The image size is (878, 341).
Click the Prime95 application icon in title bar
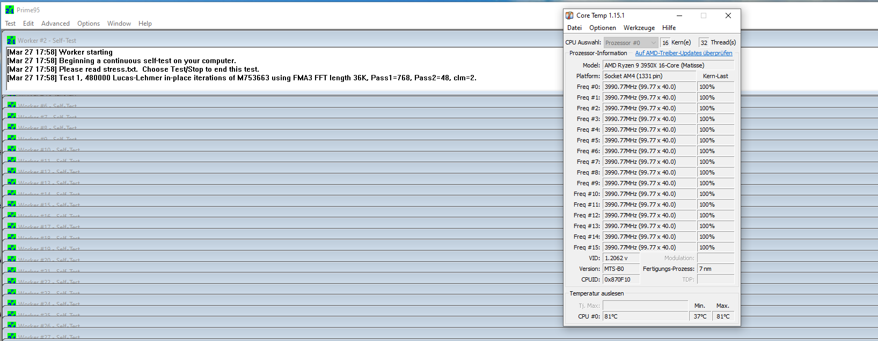pyautogui.click(x=9, y=10)
